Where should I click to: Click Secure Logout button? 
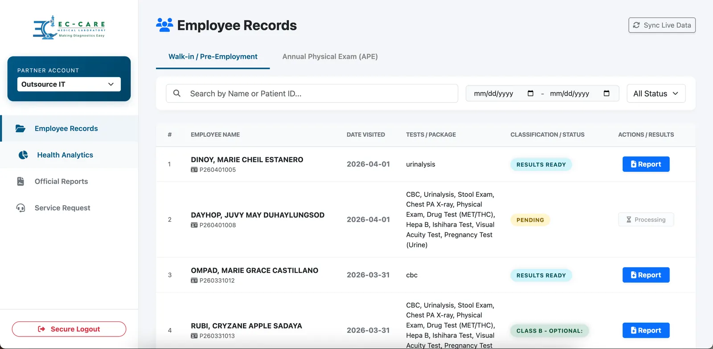click(69, 329)
